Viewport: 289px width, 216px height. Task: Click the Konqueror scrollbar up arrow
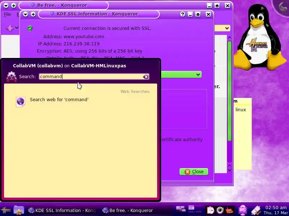pyautogui.click(x=229, y=38)
